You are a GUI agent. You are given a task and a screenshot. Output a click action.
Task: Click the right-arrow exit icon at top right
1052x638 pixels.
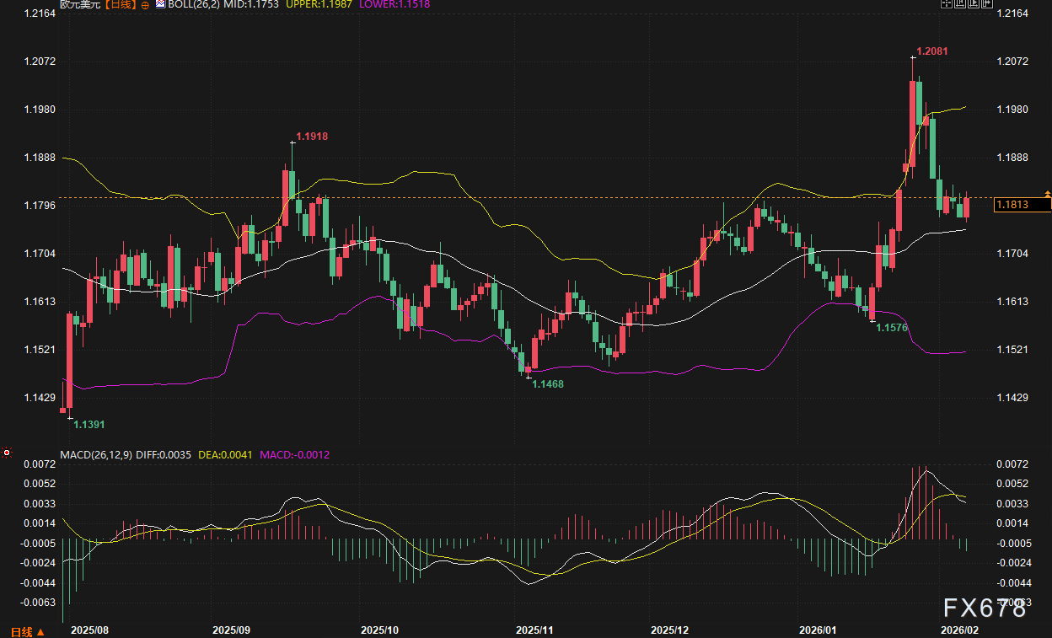[x=985, y=4]
